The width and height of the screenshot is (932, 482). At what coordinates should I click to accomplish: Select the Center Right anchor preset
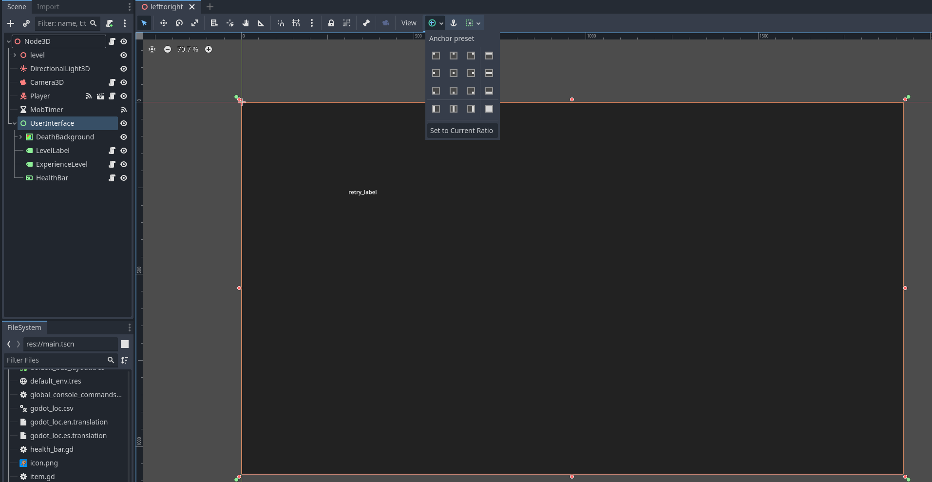pyautogui.click(x=471, y=73)
